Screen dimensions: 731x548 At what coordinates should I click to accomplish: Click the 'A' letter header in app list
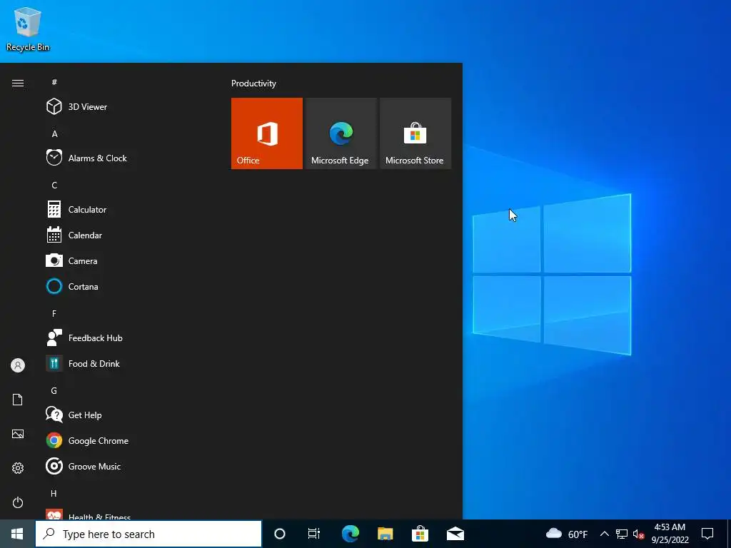[x=54, y=133]
